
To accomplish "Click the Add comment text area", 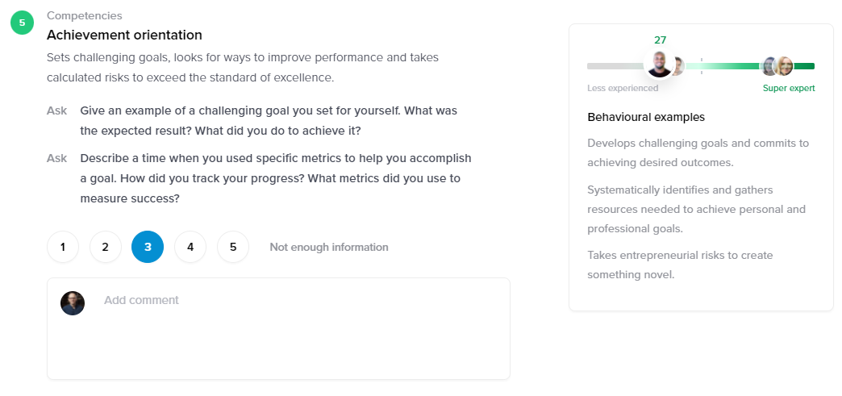I will point(278,329).
